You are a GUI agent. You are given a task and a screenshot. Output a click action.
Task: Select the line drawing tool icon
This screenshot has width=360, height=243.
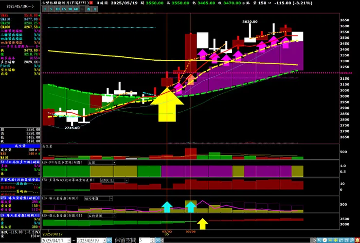[352, 240]
